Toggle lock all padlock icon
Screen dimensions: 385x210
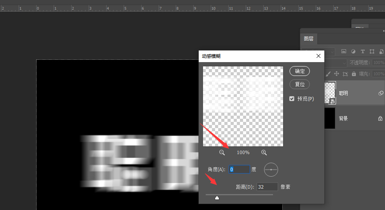354,74
